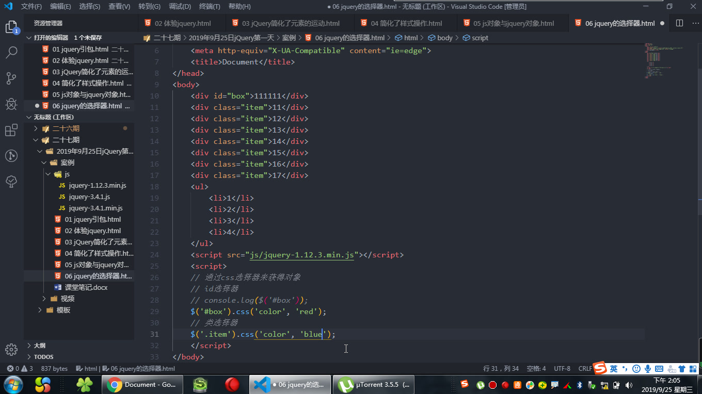This screenshot has height=394, width=702.
Task: Open the 查看(V) menu
Action: pyautogui.click(x=119, y=7)
